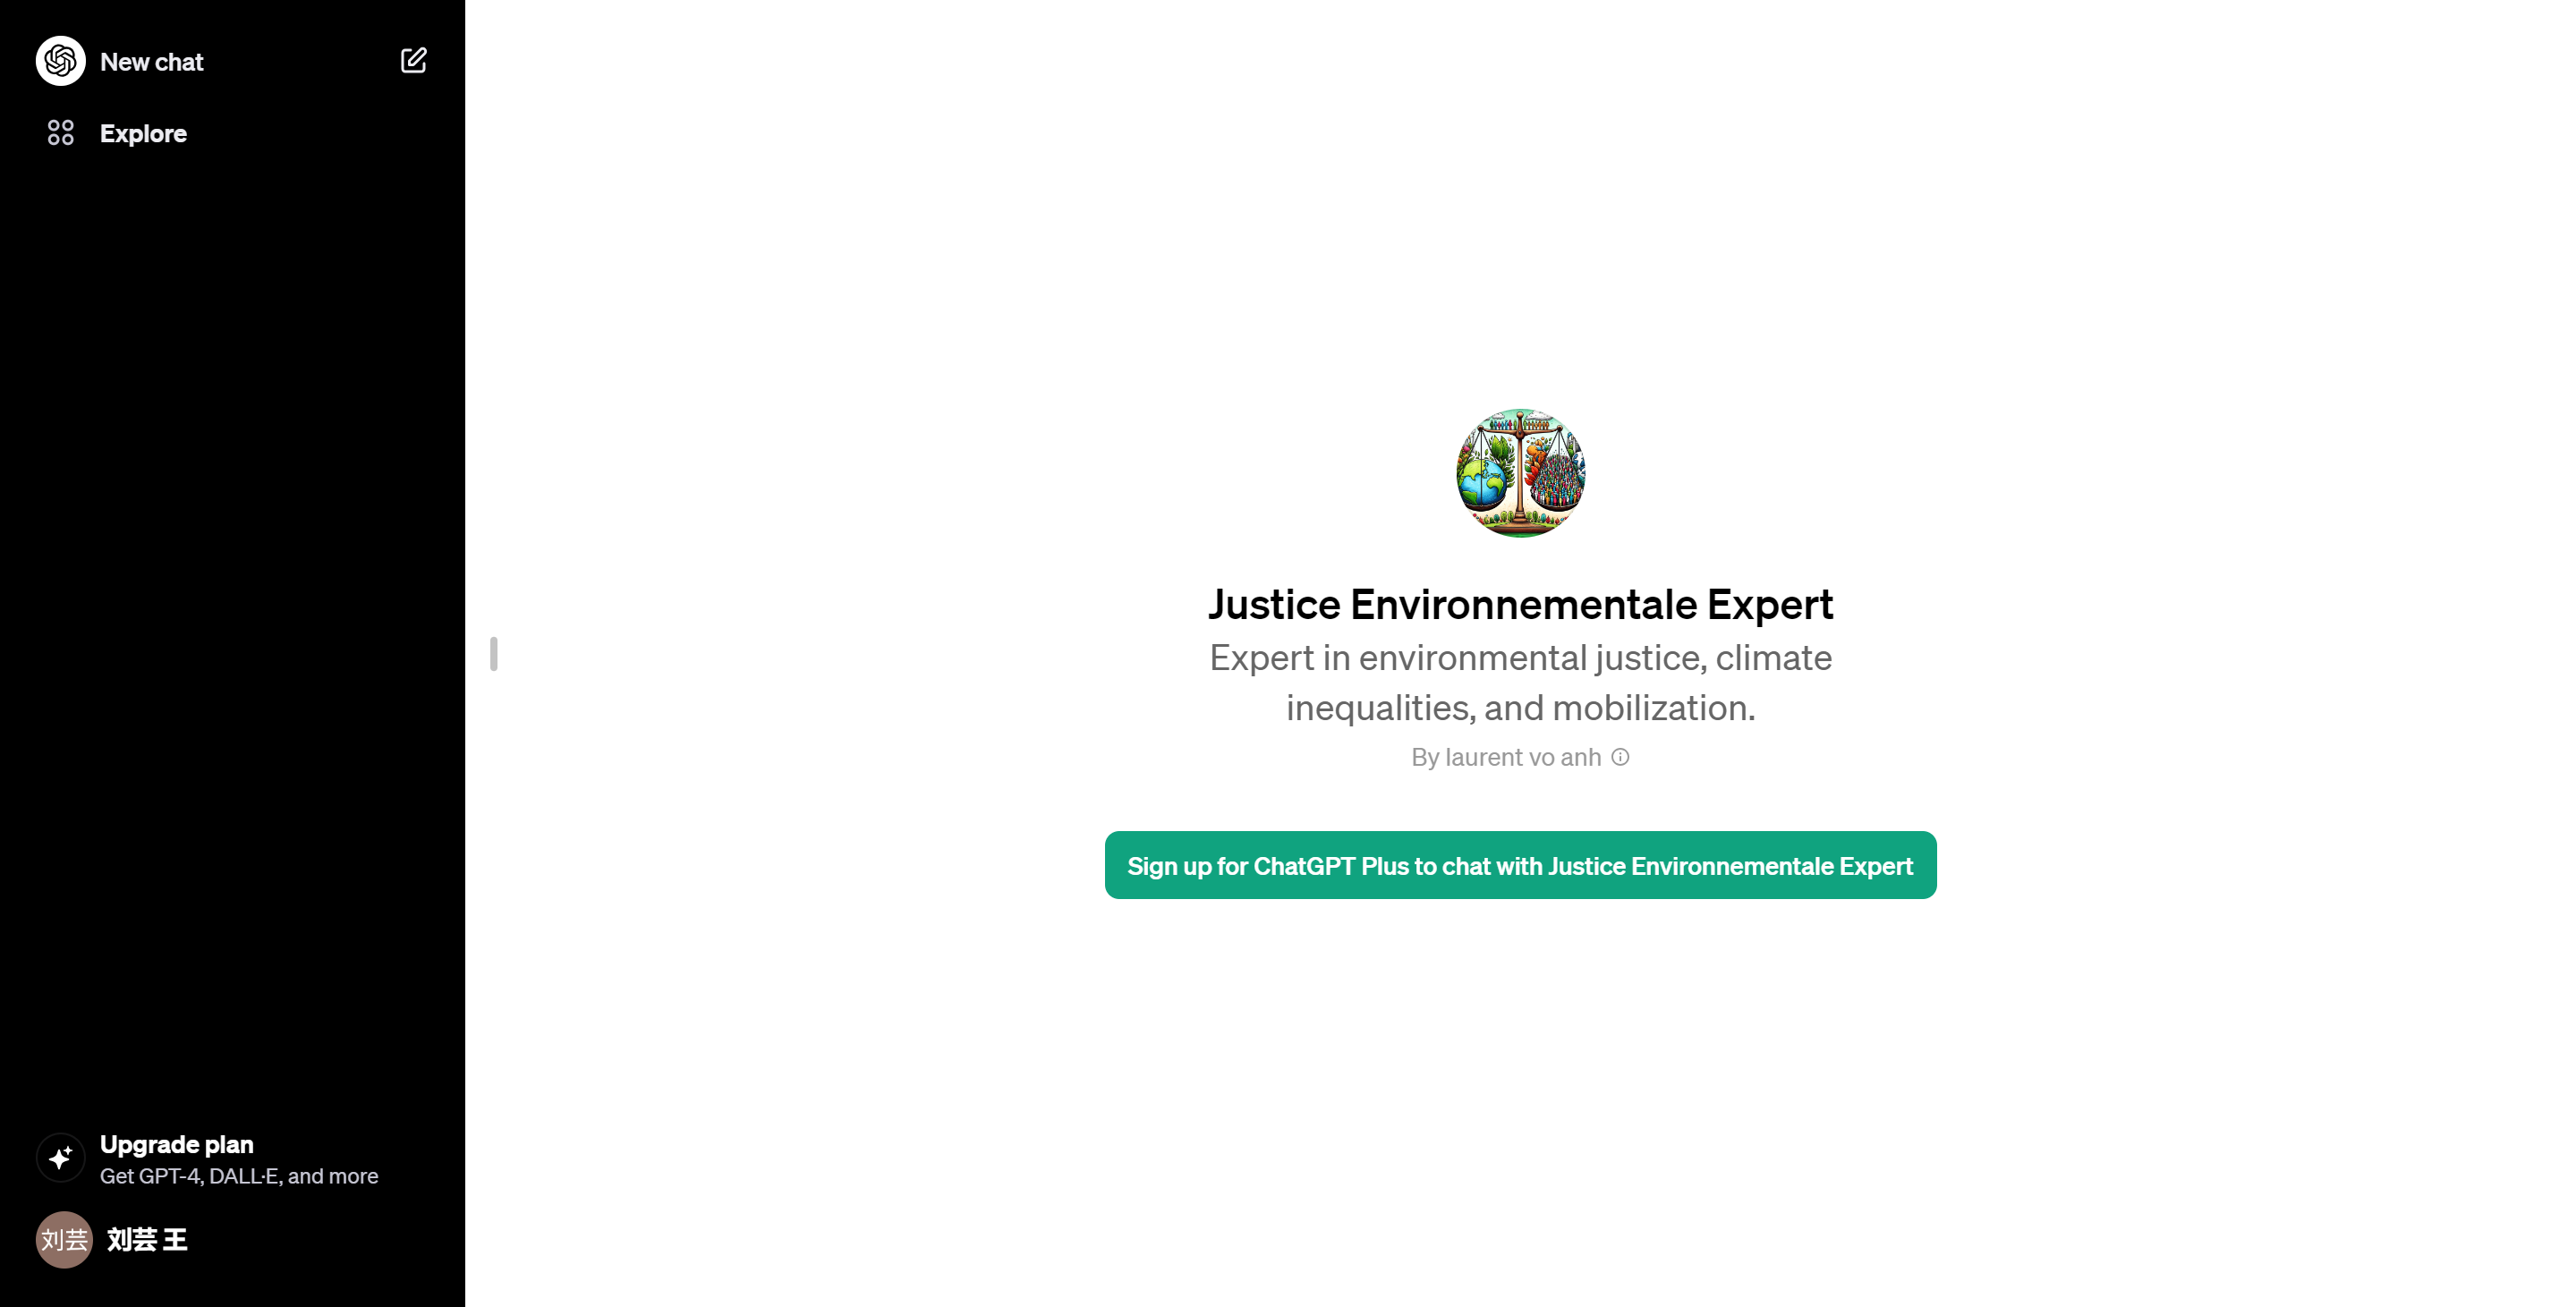Image resolution: width=2576 pixels, height=1307 pixels.
Task: Click the By laurent vo anh author text
Action: (1505, 757)
